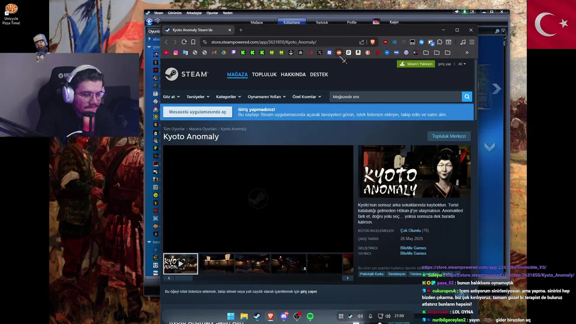
Task: Click the microphone icon in system tray
Action: point(370,316)
